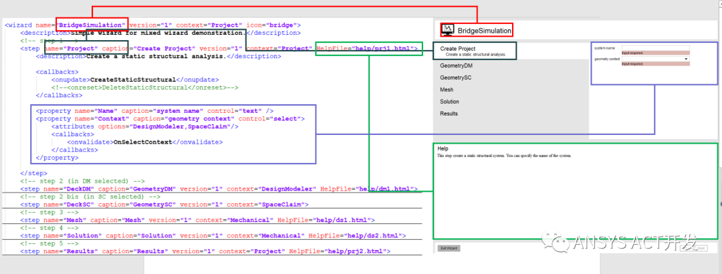
Task: Select the Create Project wizard step
Action: [474, 51]
